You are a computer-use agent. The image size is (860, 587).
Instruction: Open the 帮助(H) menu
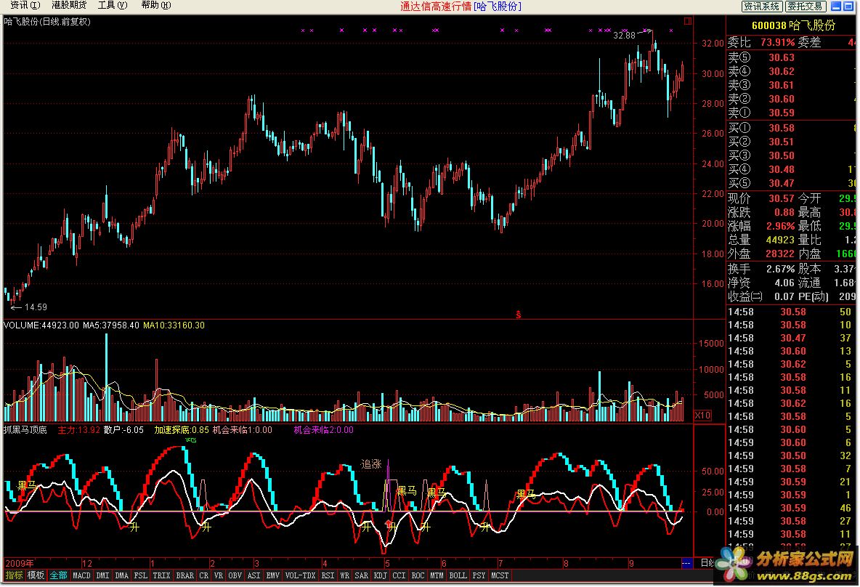155,6
